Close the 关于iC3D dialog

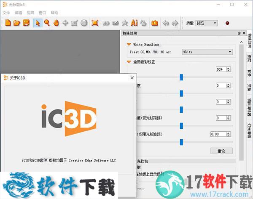pos(132,78)
